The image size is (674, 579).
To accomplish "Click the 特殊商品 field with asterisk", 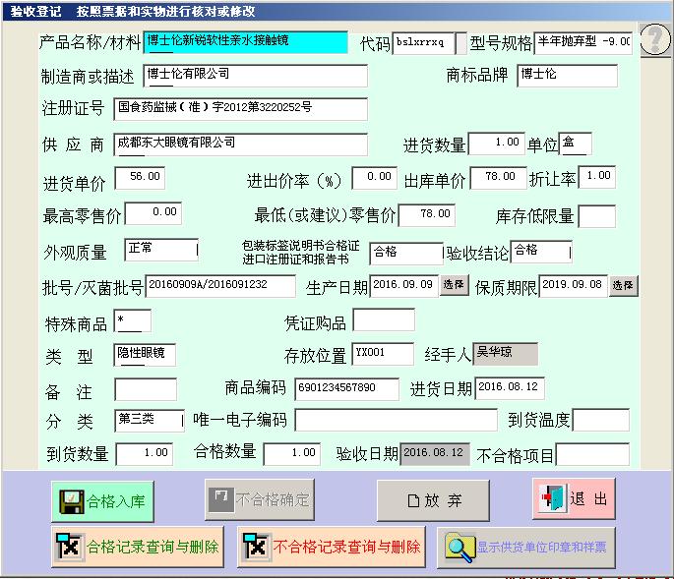I will 133,320.
